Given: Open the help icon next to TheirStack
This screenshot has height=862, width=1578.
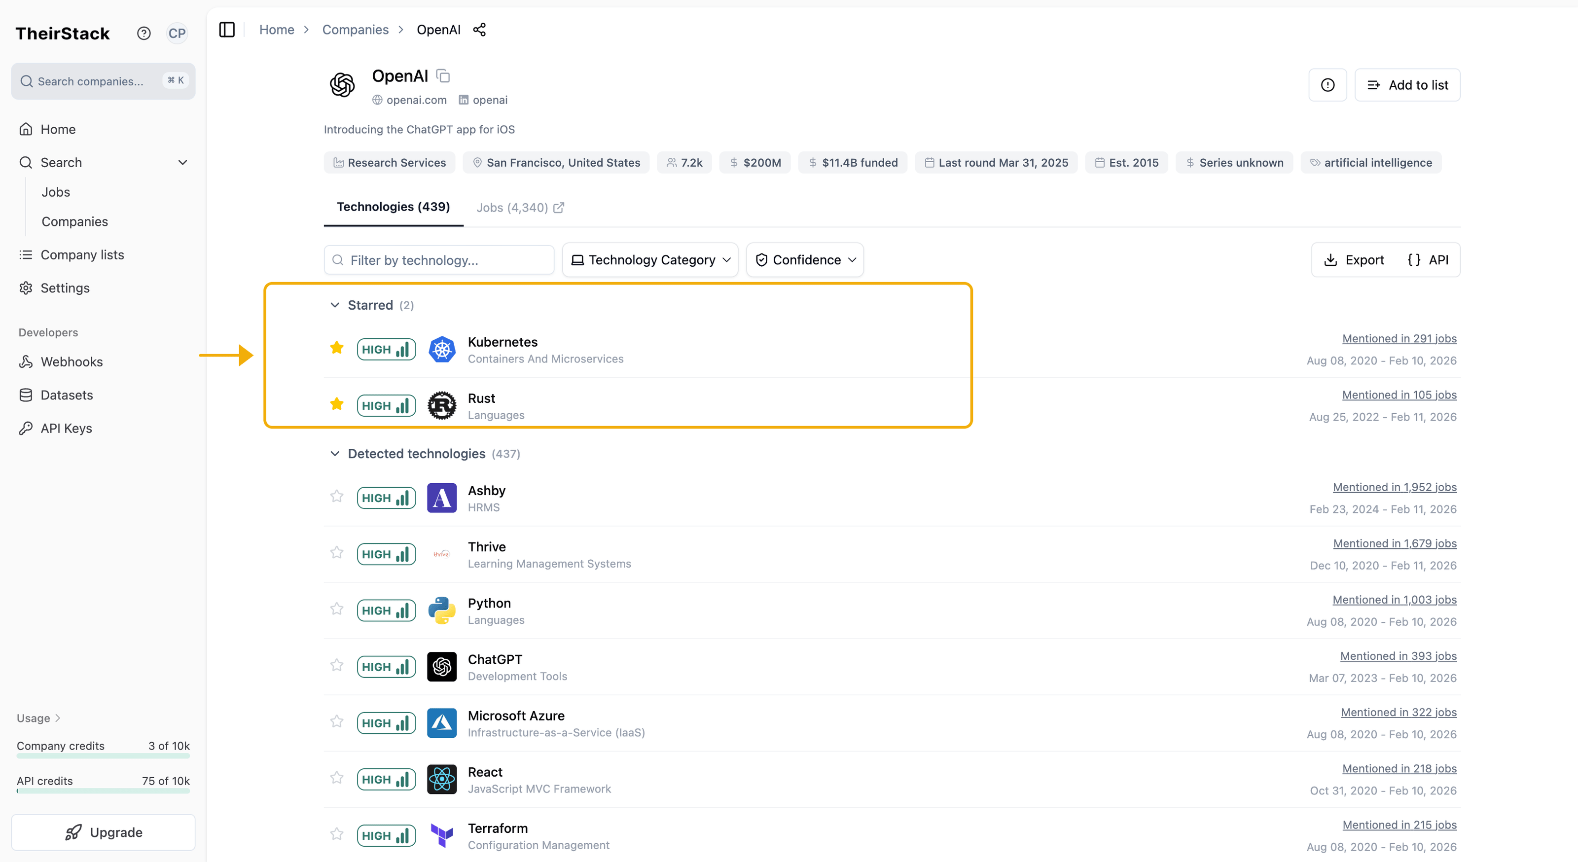Looking at the screenshot, I should 143,33.
